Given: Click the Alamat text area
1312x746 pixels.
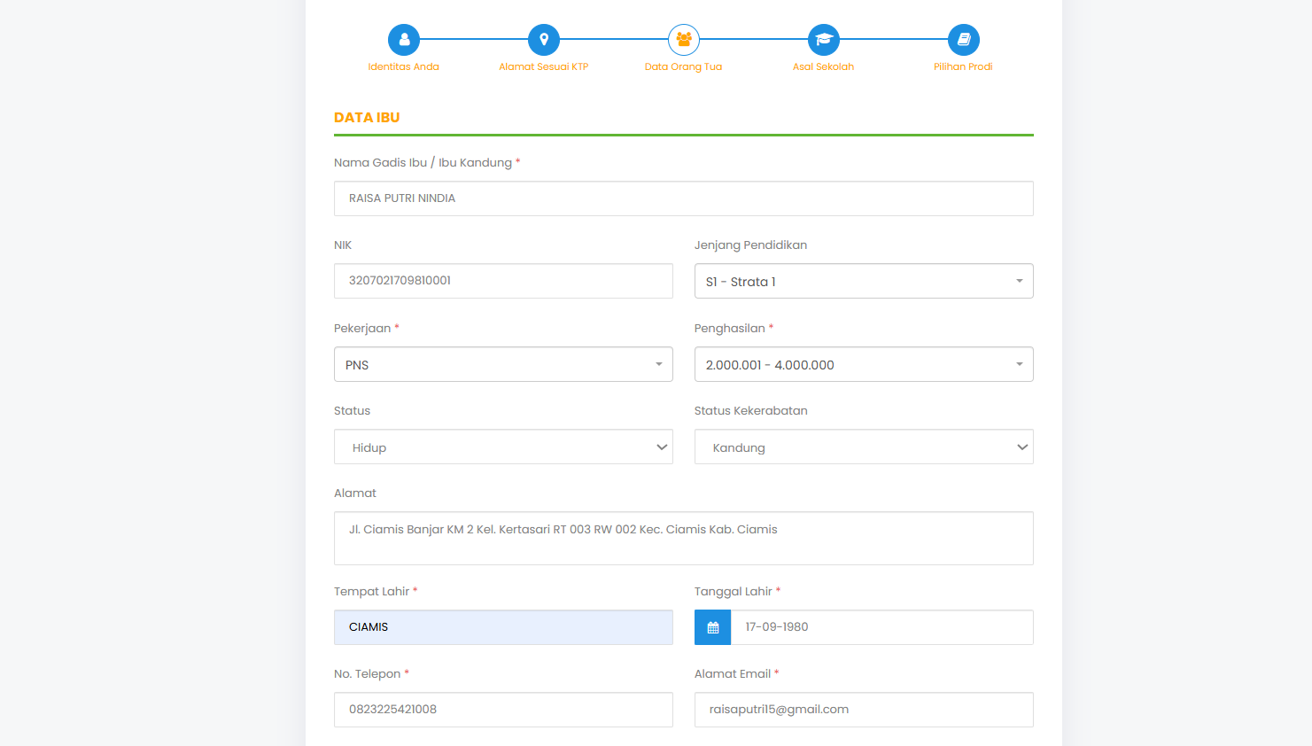Looking at the screenshot, I should tap(684, 539).
